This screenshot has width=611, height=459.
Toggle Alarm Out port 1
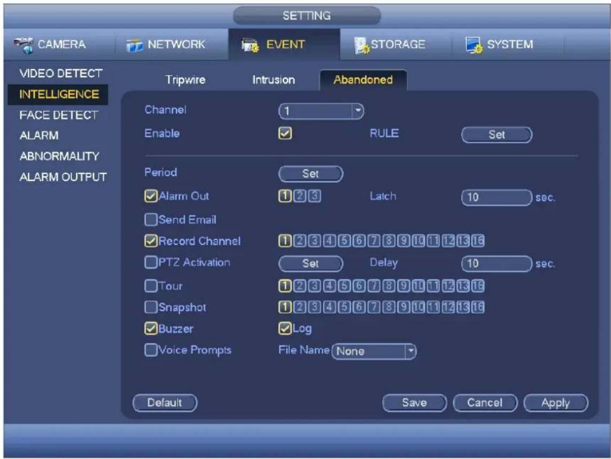[285, 196]
